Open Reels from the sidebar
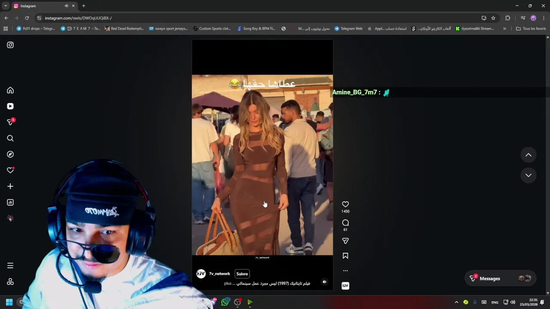 (x=10, y=106)
